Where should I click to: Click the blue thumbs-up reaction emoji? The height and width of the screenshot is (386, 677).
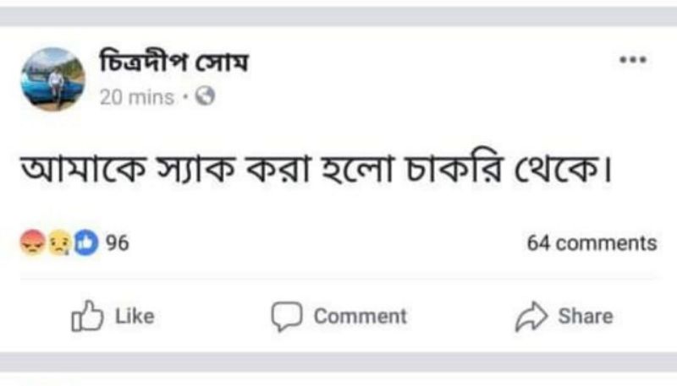[x=85, y=243]
